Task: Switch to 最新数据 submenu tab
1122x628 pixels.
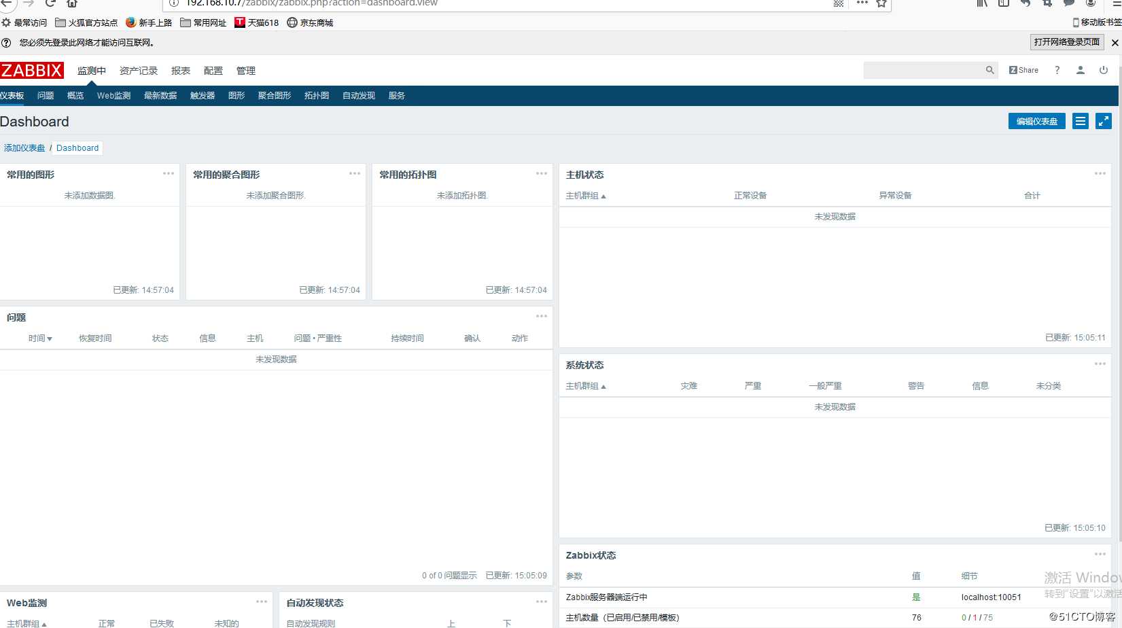Action: click(x=160, y=96)
